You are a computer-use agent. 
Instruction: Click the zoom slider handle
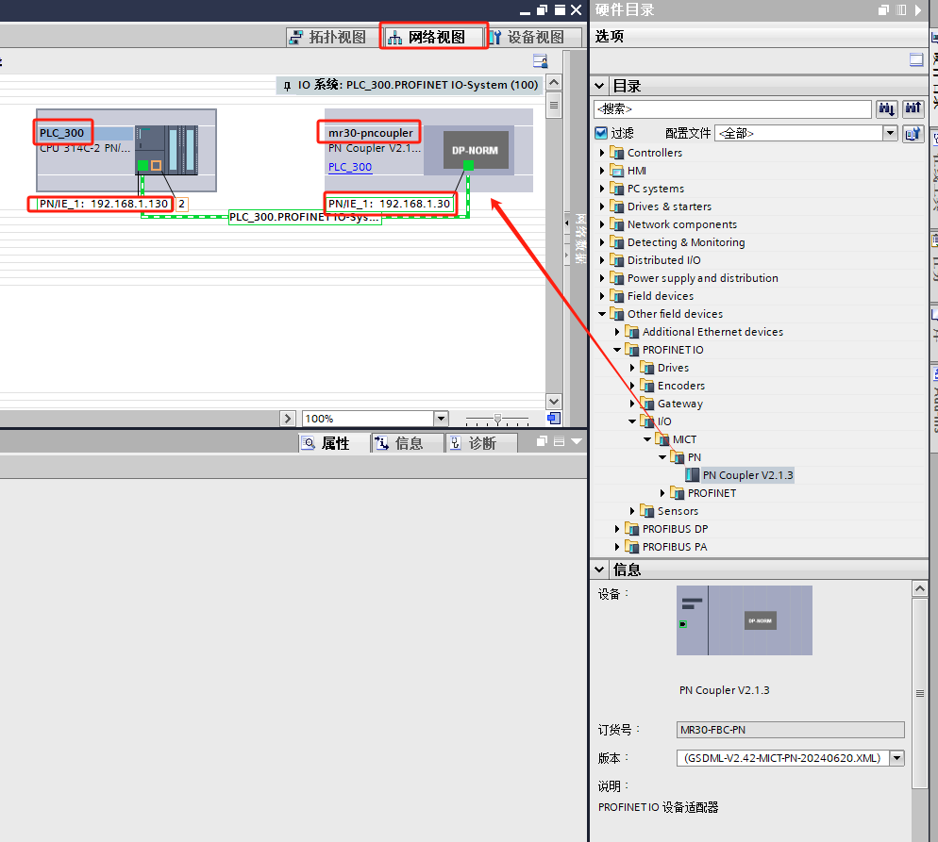click(497, 419)
